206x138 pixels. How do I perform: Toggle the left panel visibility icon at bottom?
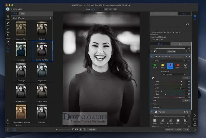8,129
